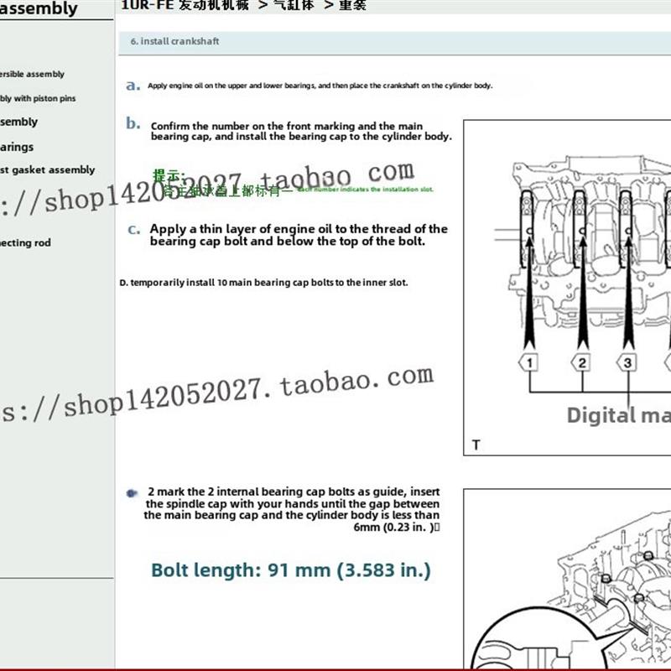Click 'Confirm the number on the front marking' text
The image size is (671, 671).
click(x=301, y=132)
